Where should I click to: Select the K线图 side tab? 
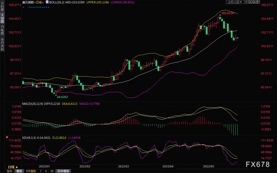click(x=2, y=19)
